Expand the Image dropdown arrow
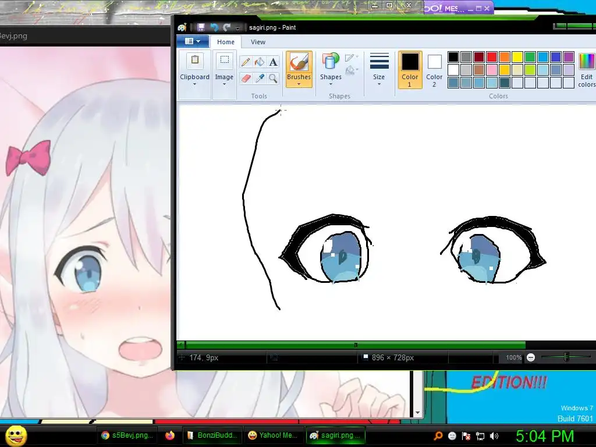This screenshot has height=447, width=596. coord(224,84)
